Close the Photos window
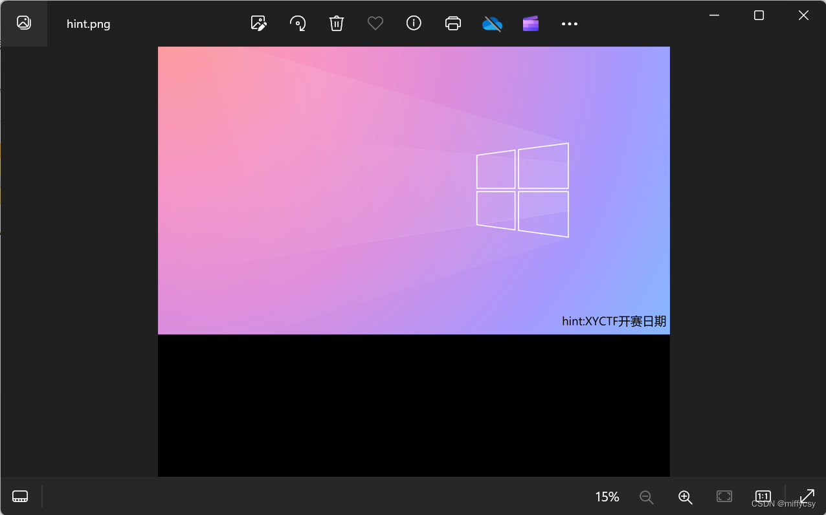The height and width of the screenshot is (515, 826). 803,16
